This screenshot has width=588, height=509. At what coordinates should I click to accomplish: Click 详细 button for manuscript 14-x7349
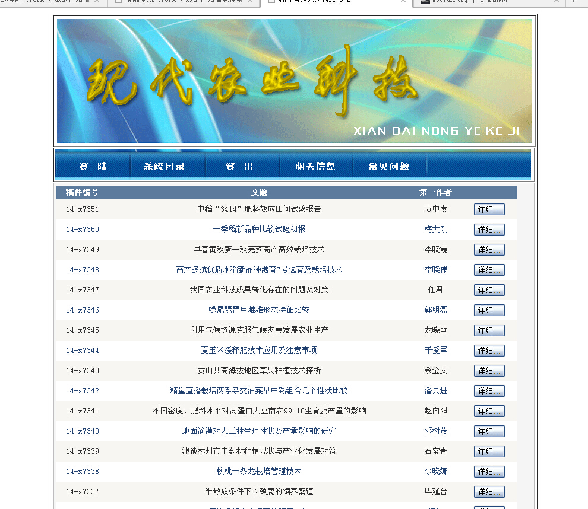click(x=489, y=250)
